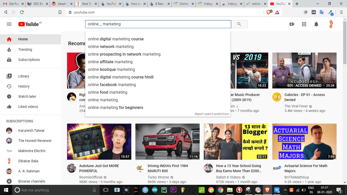
Task: Select suggestion online boutique marketing
Action: (158, 70)
